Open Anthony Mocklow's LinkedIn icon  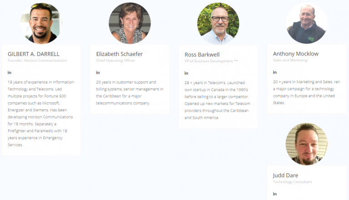pos(274,72)
